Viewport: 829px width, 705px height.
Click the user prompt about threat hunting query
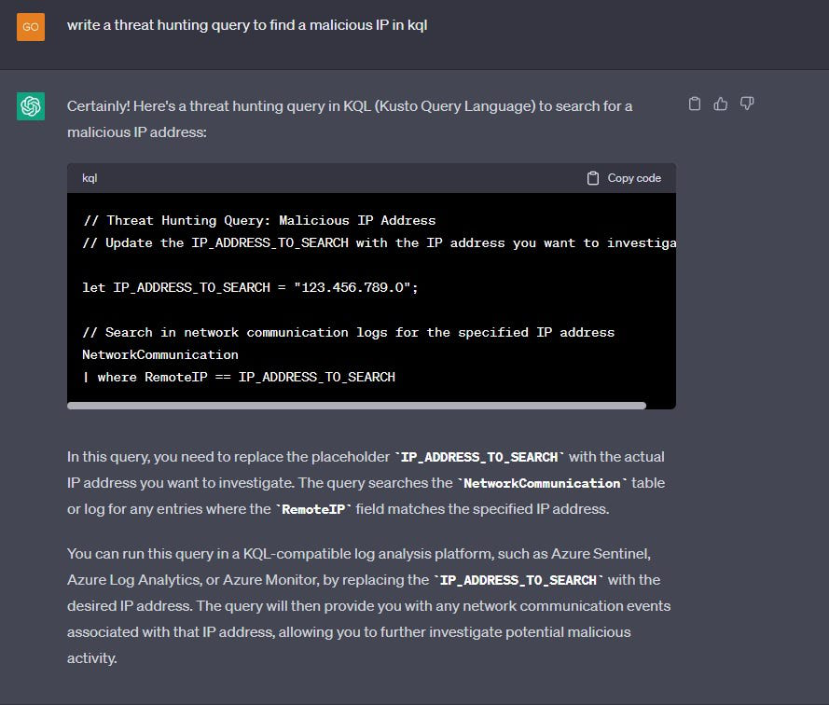click(247, 25)
